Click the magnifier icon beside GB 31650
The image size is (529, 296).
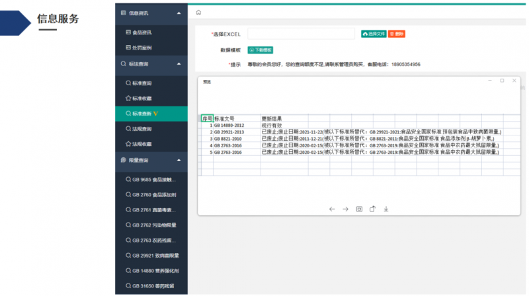(128, 285)
